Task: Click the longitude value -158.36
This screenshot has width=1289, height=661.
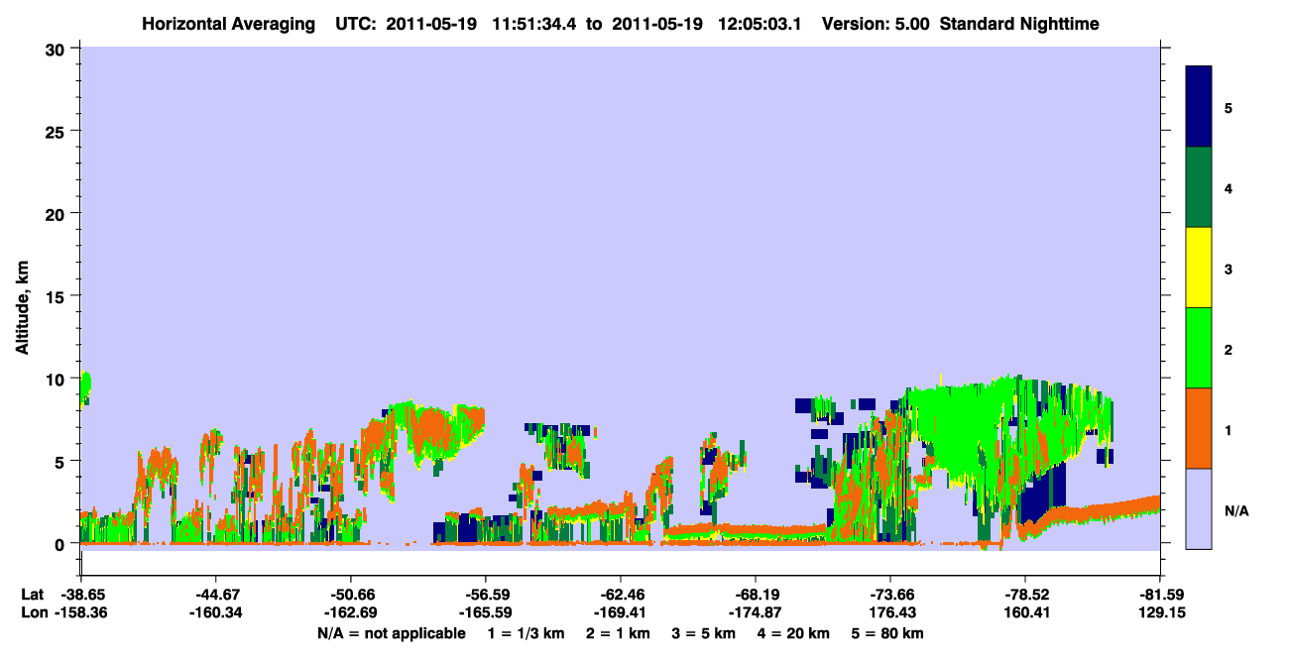Action: pyautogui.click(x=80, y=612)
